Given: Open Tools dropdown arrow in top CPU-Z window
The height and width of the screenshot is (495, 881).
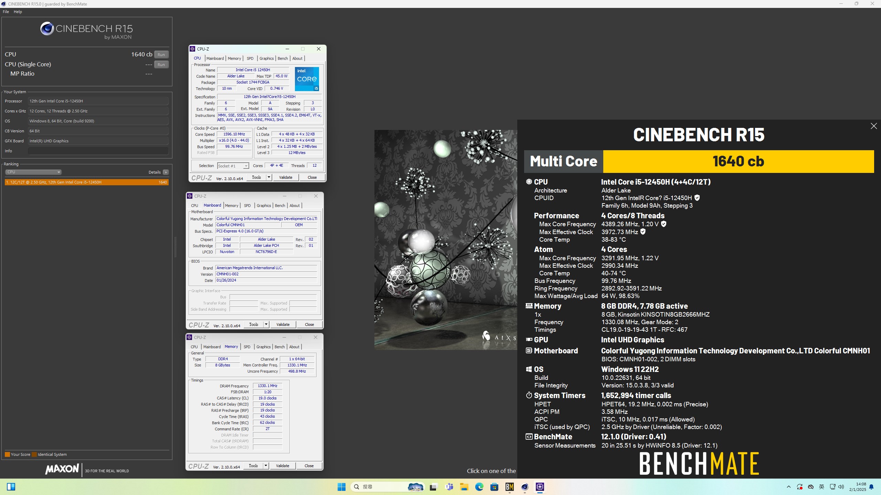Looking at the screenshot, I should click(x=269, y=177).
